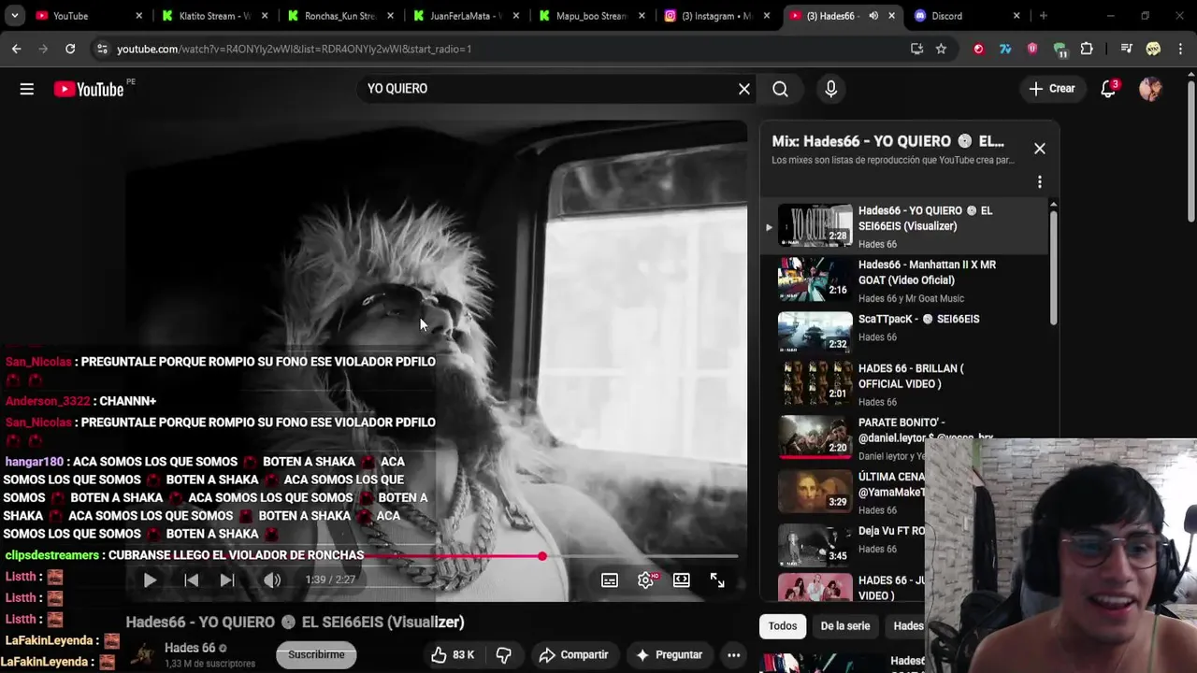Bookmark this page with the star
1197x673 pixels.
point(941,49)
